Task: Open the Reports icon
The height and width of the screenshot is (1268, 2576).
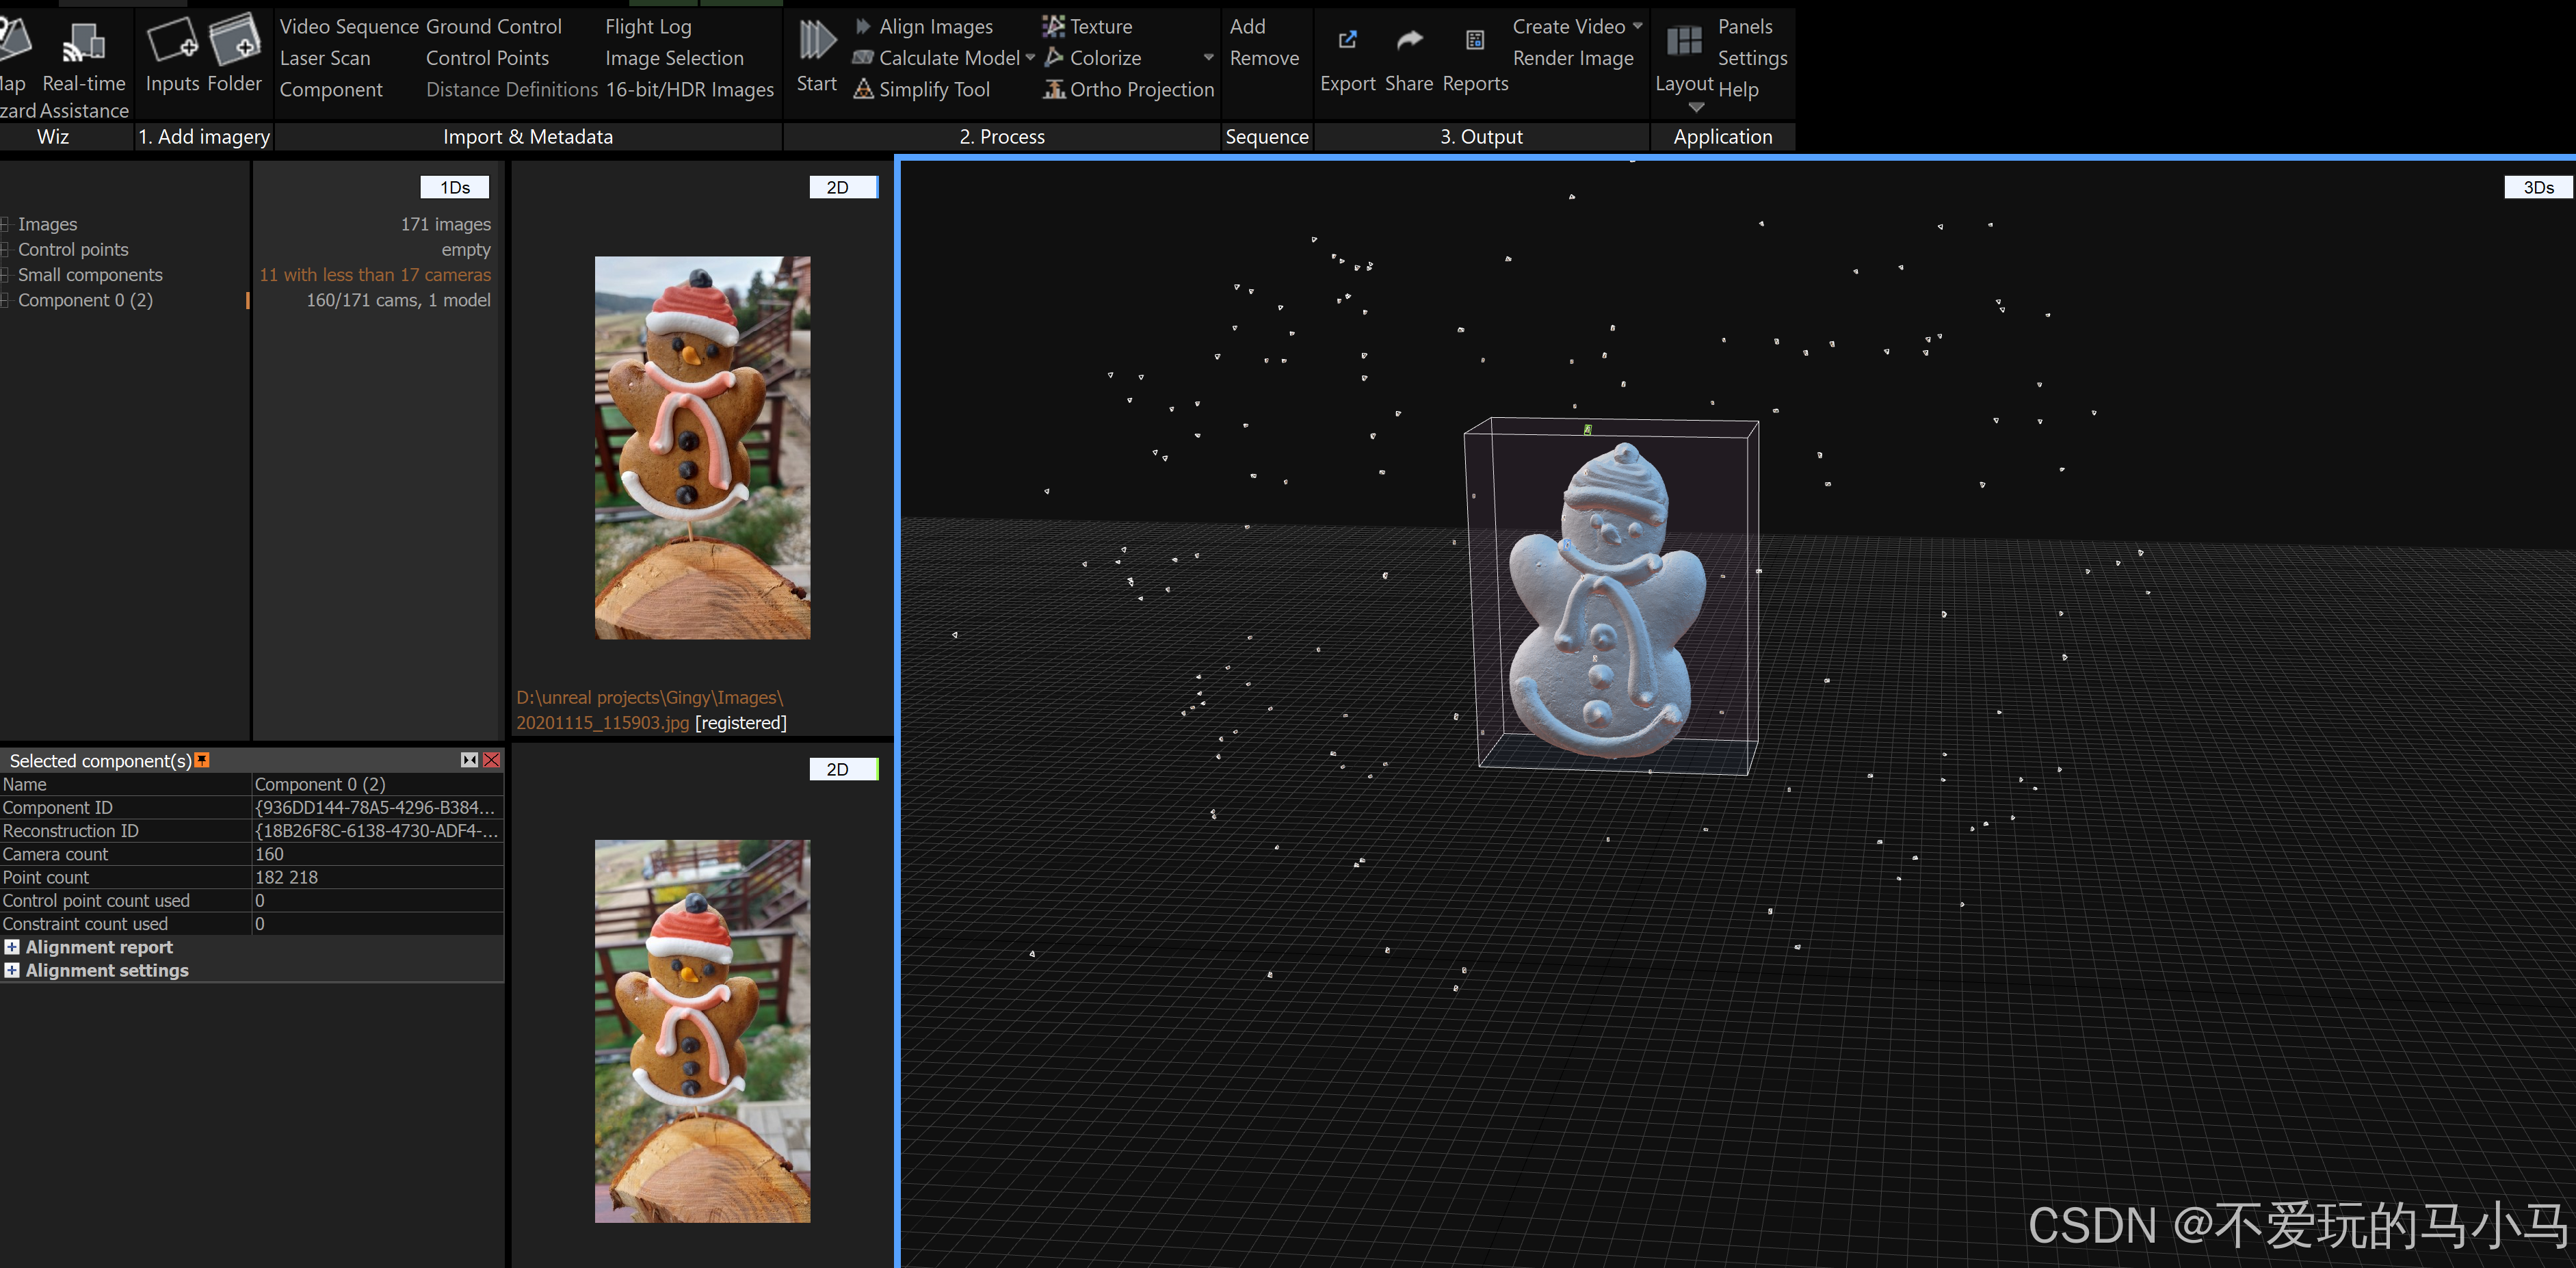Action: 1474,40
